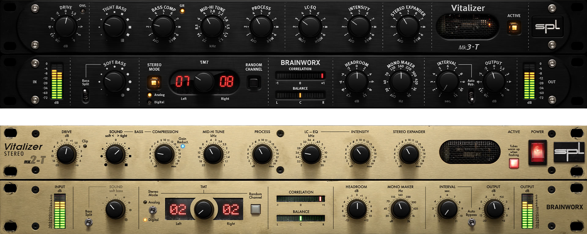
Task: Click the Sound soft/tight knob on Mk2-T
Action: pos(115,154)
